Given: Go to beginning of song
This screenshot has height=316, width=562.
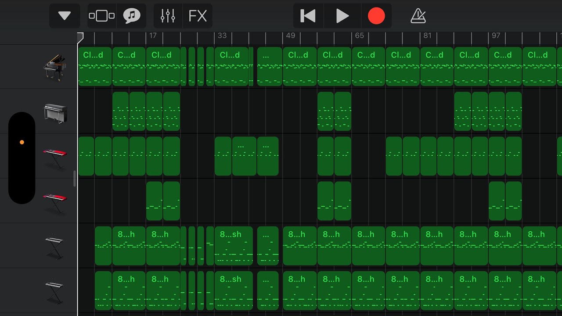Looking at the screenshot, I should click(308, 16).
